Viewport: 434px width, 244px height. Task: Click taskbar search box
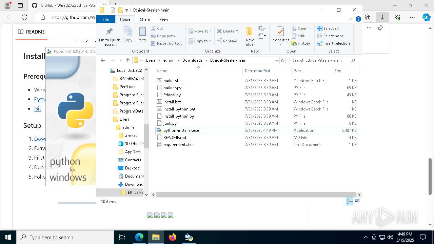[x=65, y=237]
